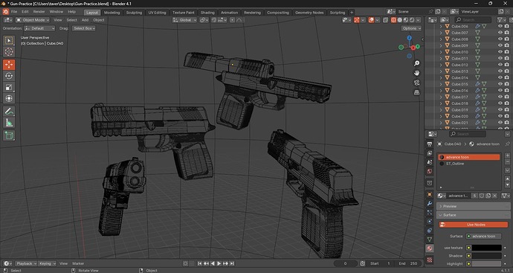Open the Texture properties tab

pyautogui.click(x=430, y=260)
